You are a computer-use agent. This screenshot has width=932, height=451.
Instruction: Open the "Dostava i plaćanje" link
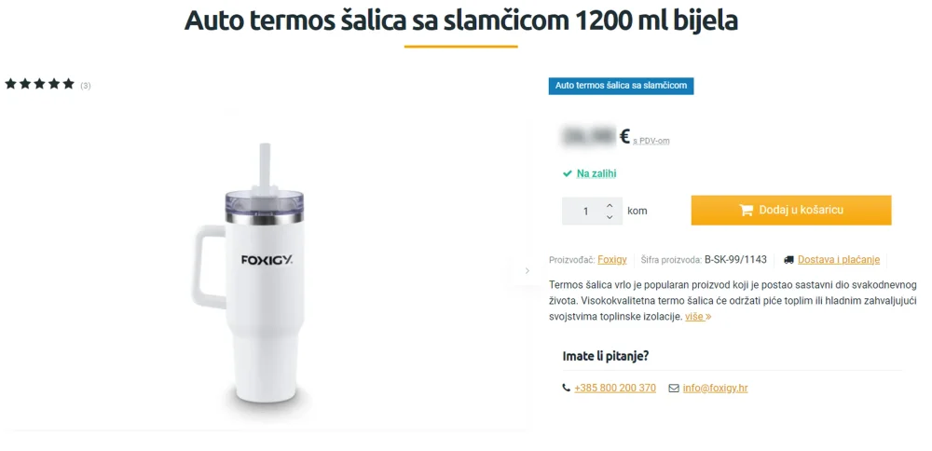(839, 260)
